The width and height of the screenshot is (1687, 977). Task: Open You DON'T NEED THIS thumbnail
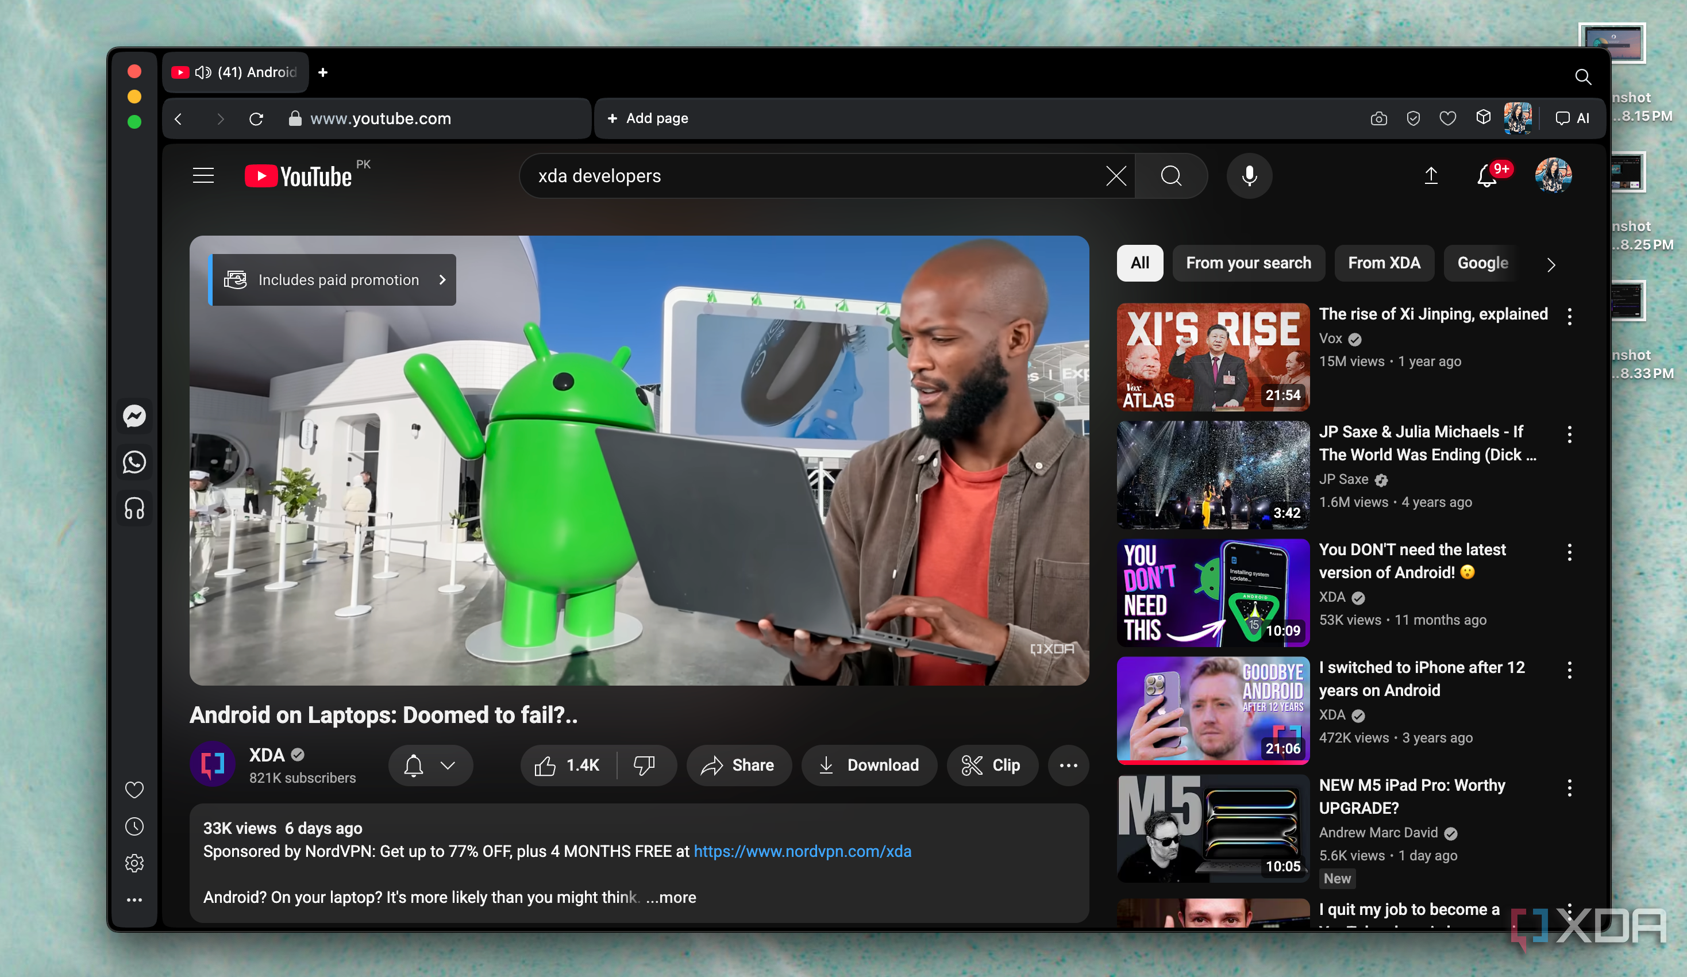point(1212,593)
